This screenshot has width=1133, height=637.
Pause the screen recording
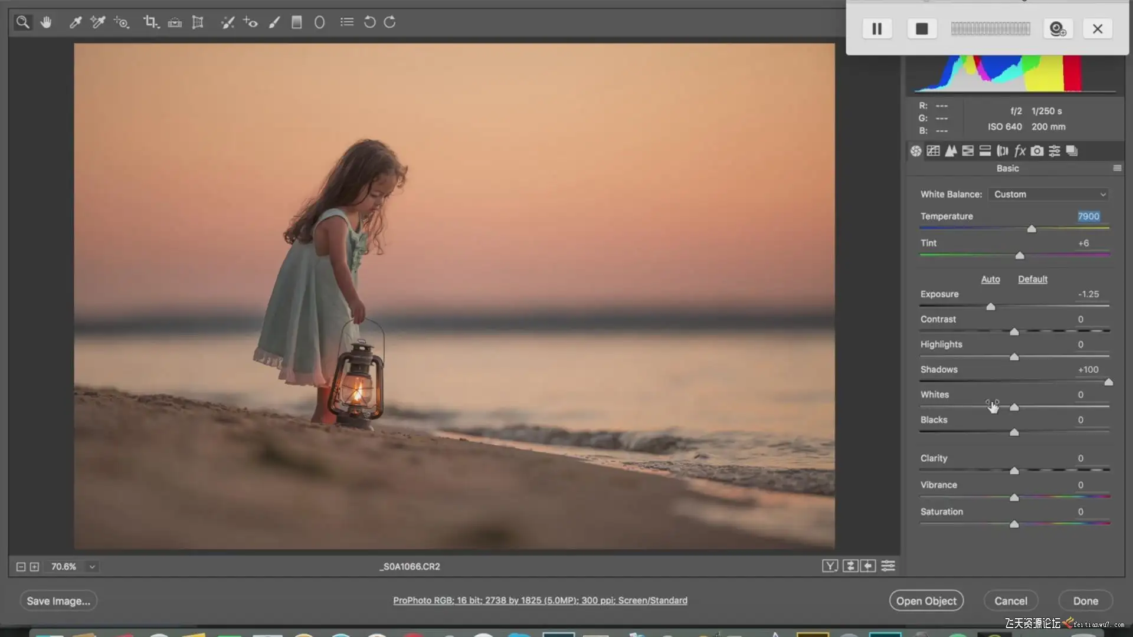[877, 29]
